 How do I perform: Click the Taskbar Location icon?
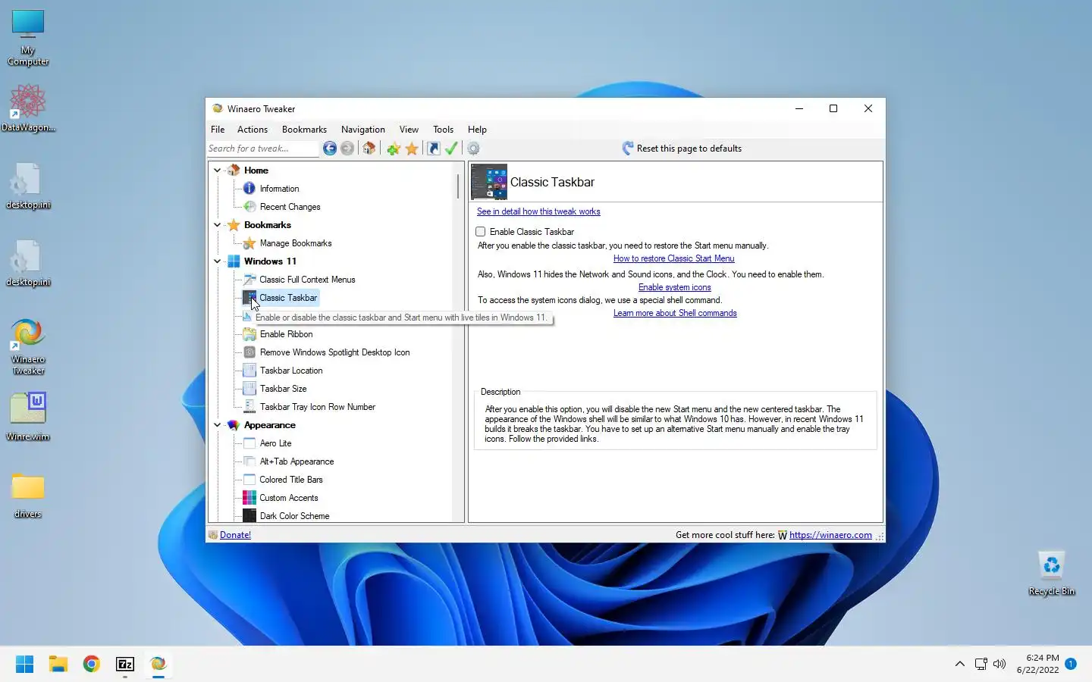249,371
